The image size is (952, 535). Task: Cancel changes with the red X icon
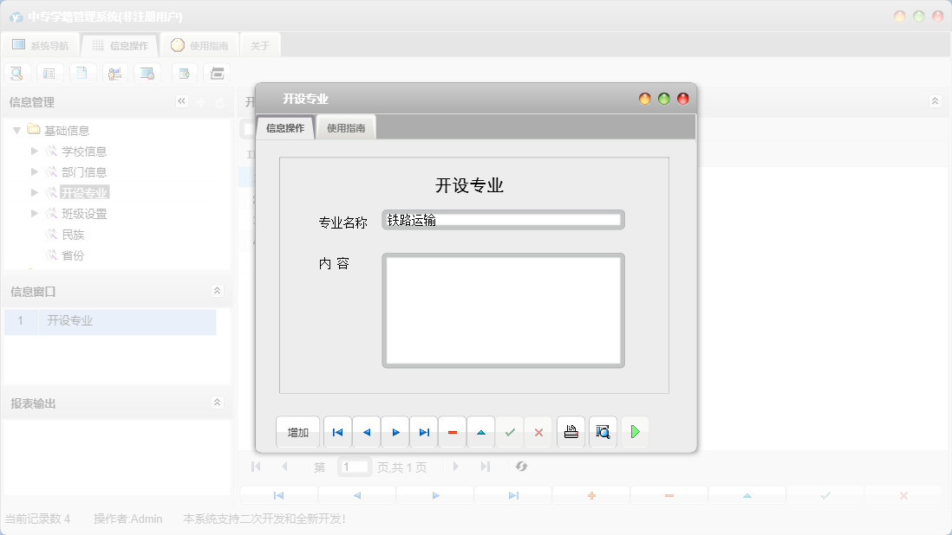[x=538, y=431]
